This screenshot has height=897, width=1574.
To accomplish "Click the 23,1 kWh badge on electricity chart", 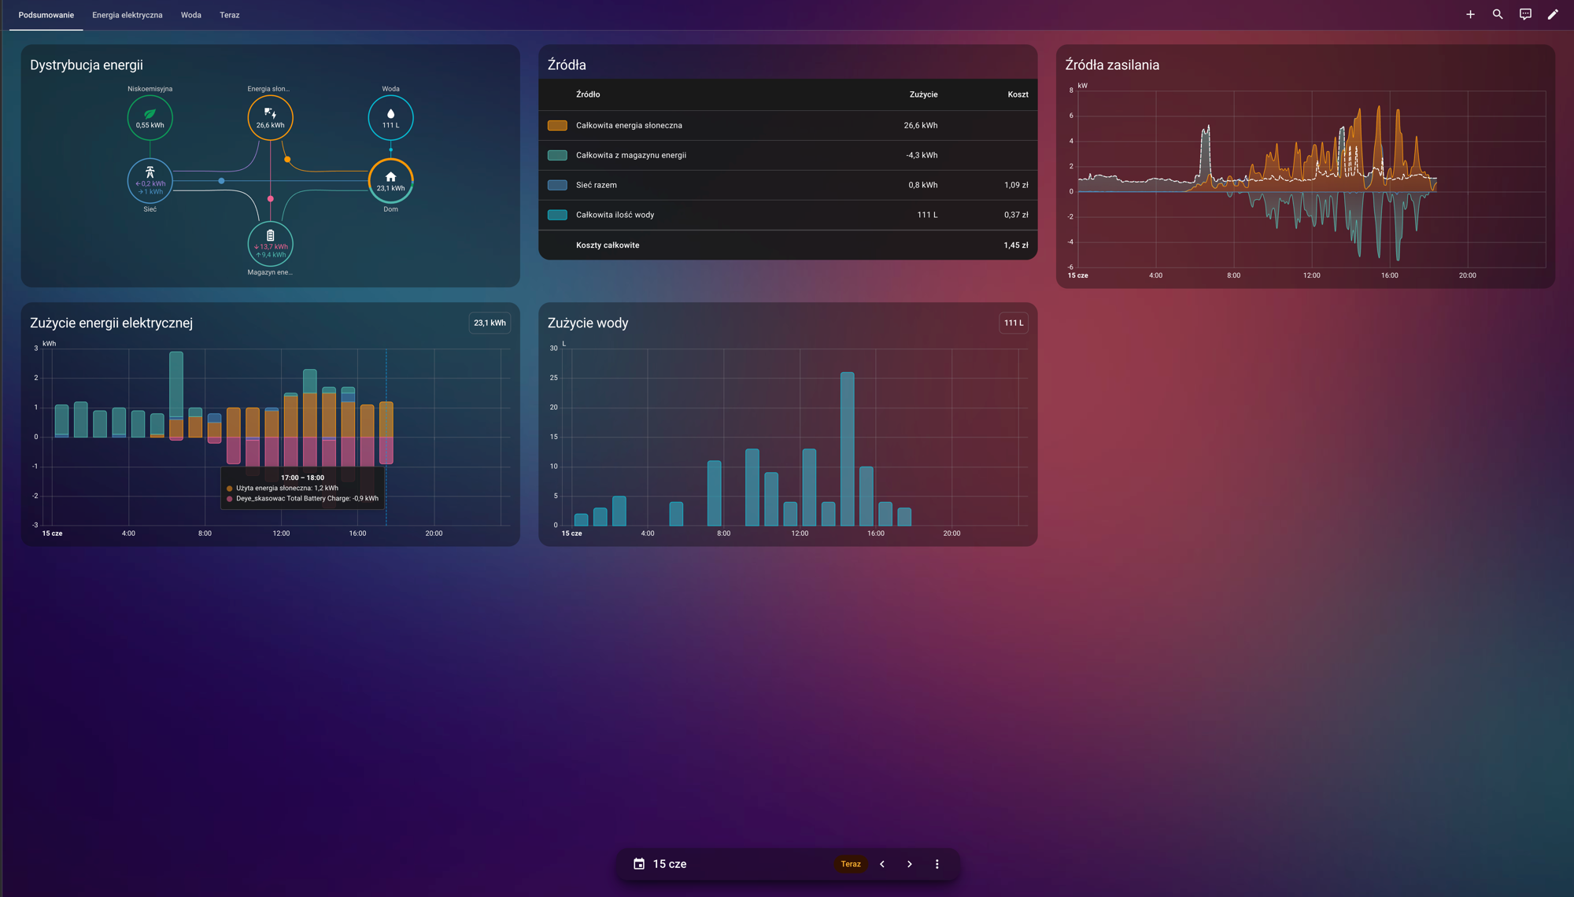I will 490,323.
